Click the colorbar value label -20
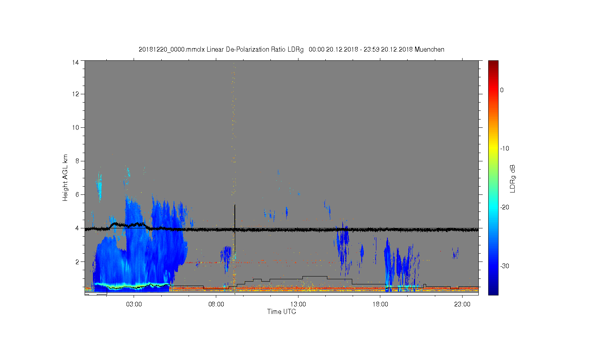This screenshot has width=593, height=355. [x=504, y=207]
